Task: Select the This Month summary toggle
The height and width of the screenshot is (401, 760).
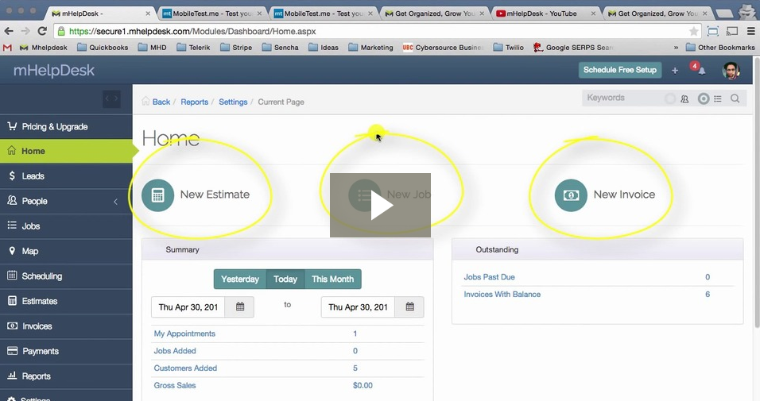Action: click(333, 280)
